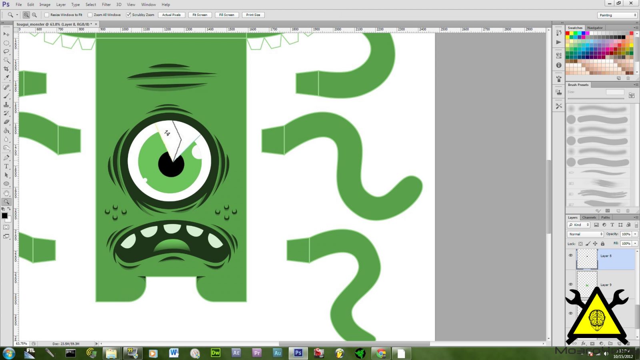Hide Layer 8 visibility eye
Viewport: 640px width, 360px height.
570,255
